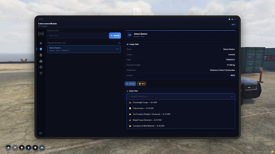Collapse infraction list via chevron arrow
The width and height of the screenshot is (275, 154).
pyautogui.click(x=232, y=97)
